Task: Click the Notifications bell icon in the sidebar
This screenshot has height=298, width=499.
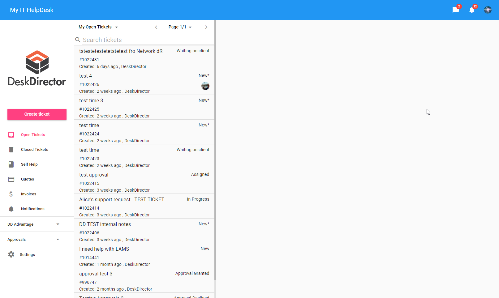Action: click(x=11, y=209)
